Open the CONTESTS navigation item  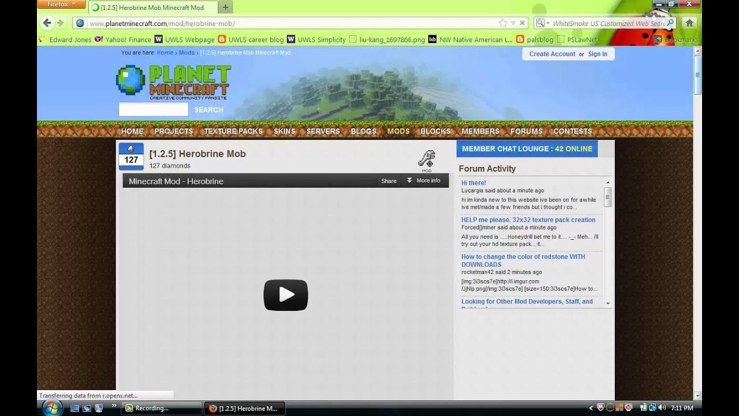(573, 131)
